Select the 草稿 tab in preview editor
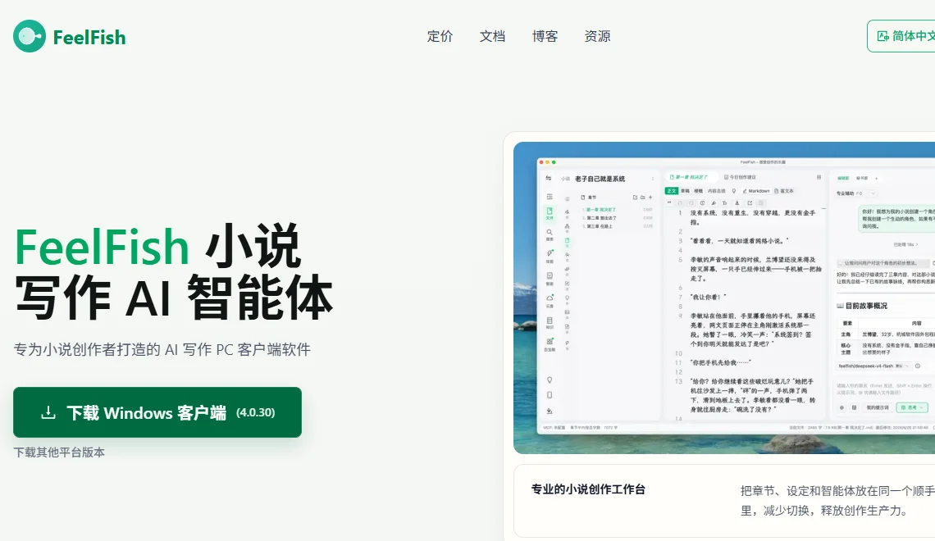Viewport: 935px width, 541px height. click(685, 191)
